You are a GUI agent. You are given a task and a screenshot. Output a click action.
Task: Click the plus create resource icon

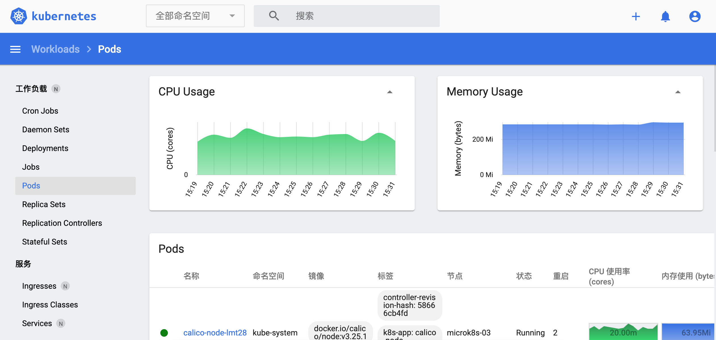click(636, 16)
